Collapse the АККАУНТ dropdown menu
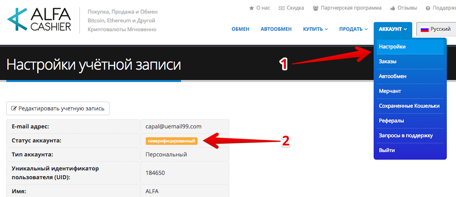 tap(393, 29)
